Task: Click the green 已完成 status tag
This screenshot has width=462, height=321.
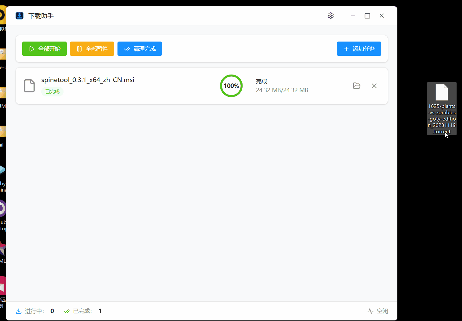Action: coord(52,91)
